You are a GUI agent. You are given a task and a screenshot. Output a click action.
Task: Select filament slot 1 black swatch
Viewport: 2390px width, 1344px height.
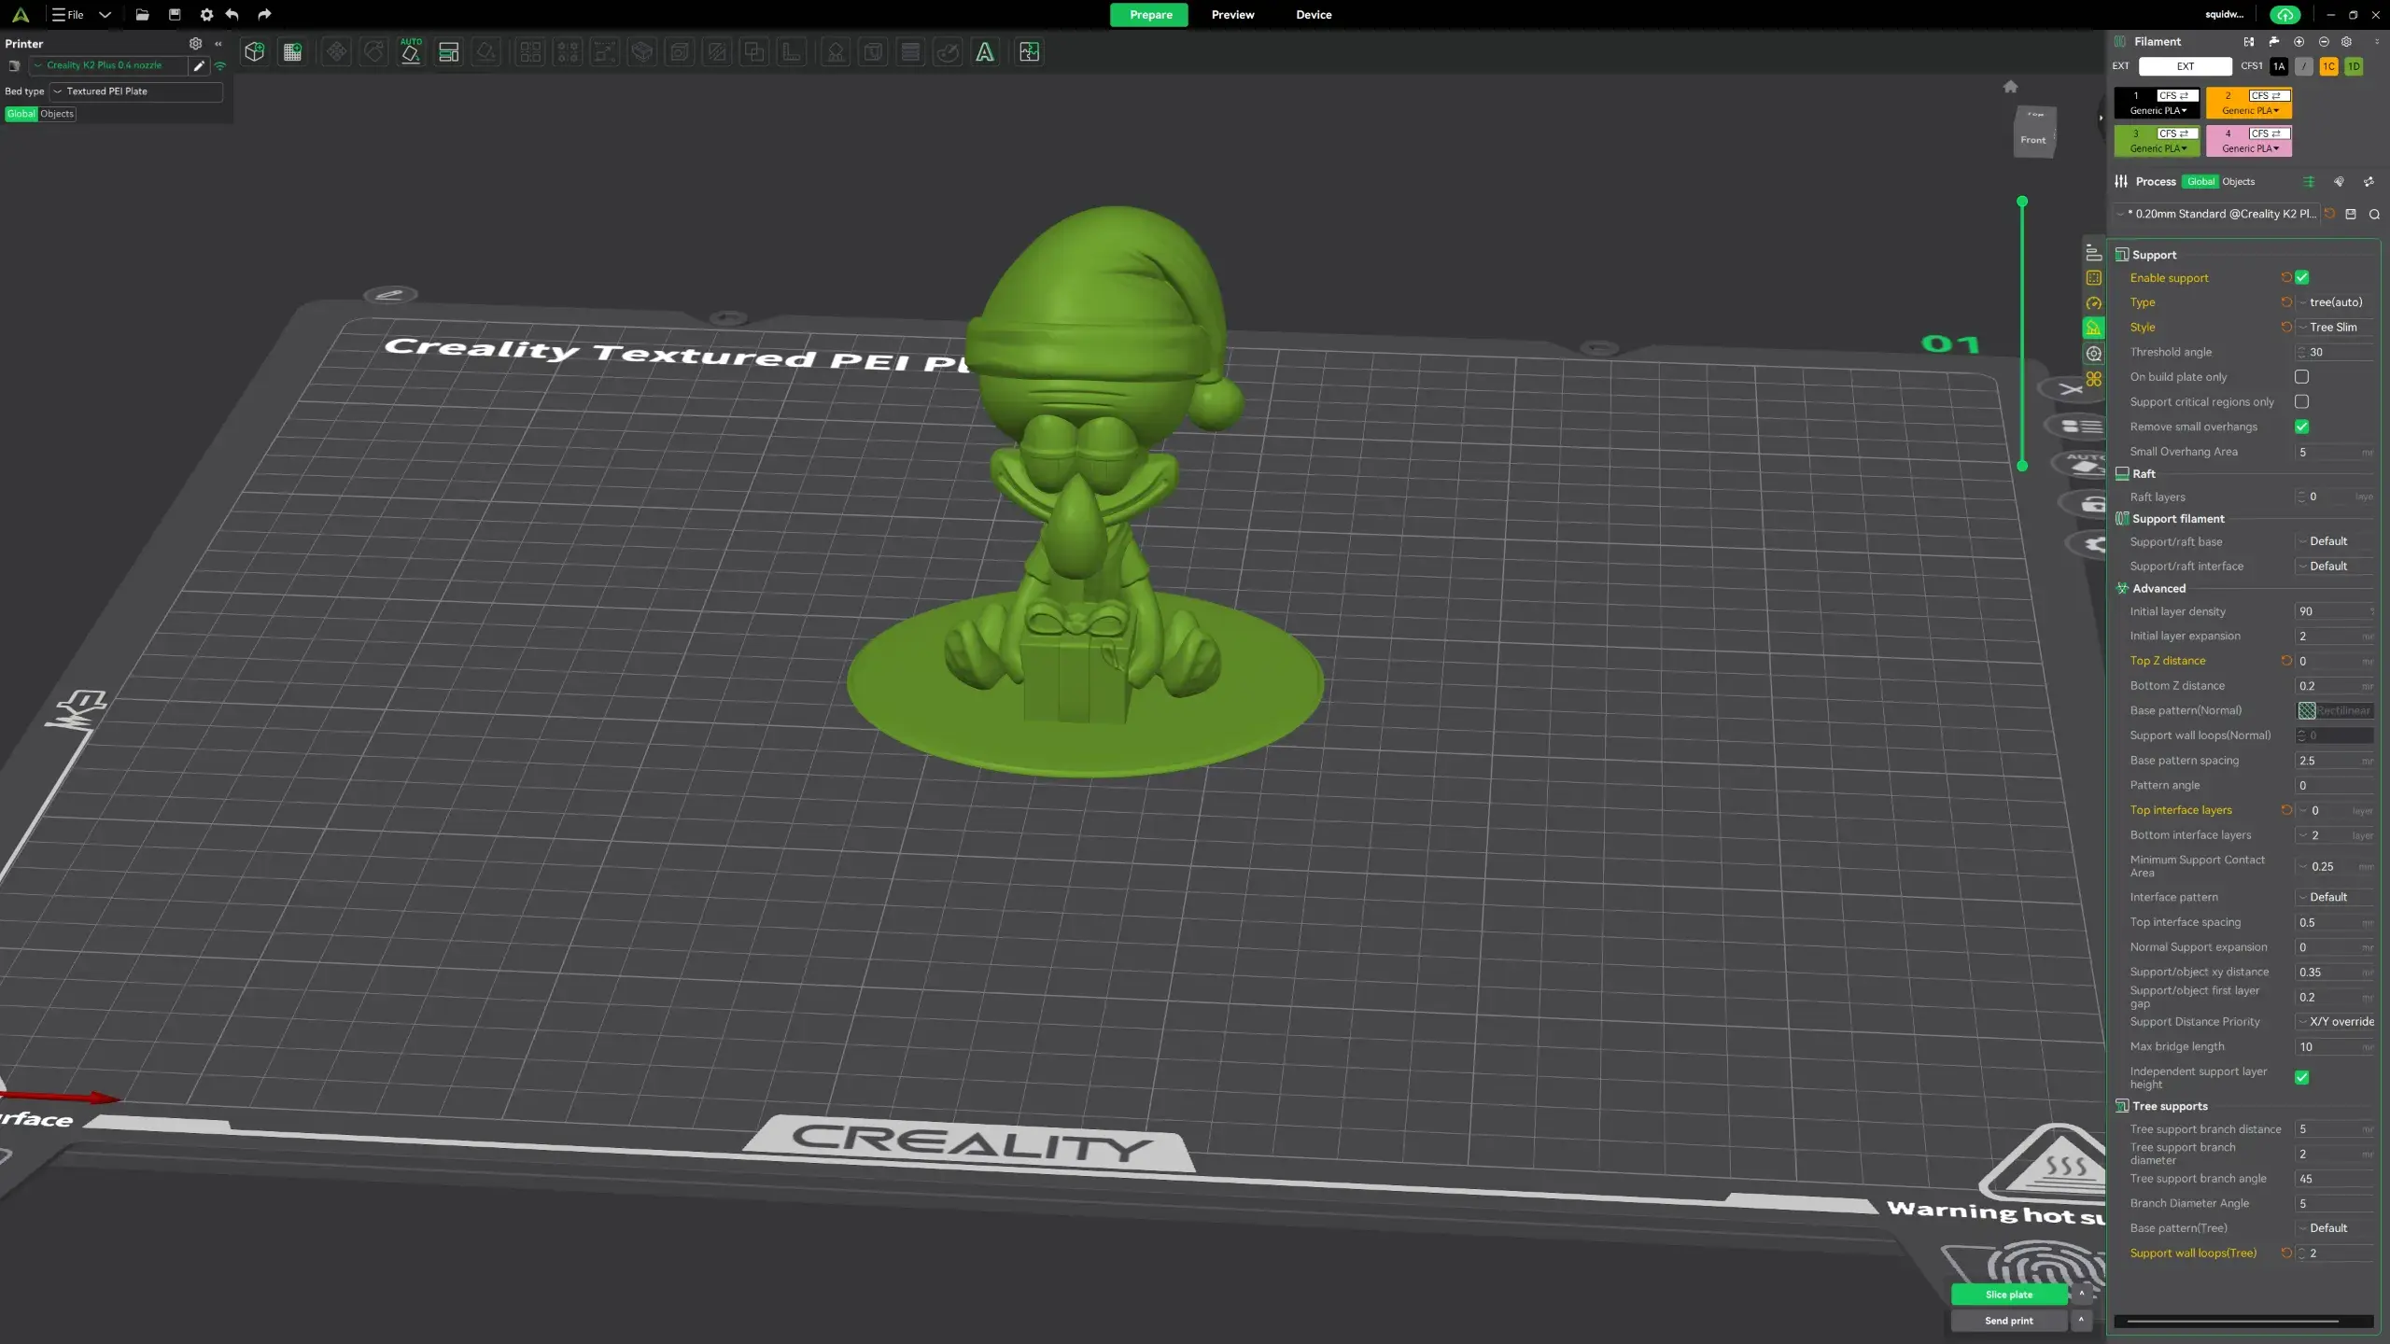pos(2157,103)
